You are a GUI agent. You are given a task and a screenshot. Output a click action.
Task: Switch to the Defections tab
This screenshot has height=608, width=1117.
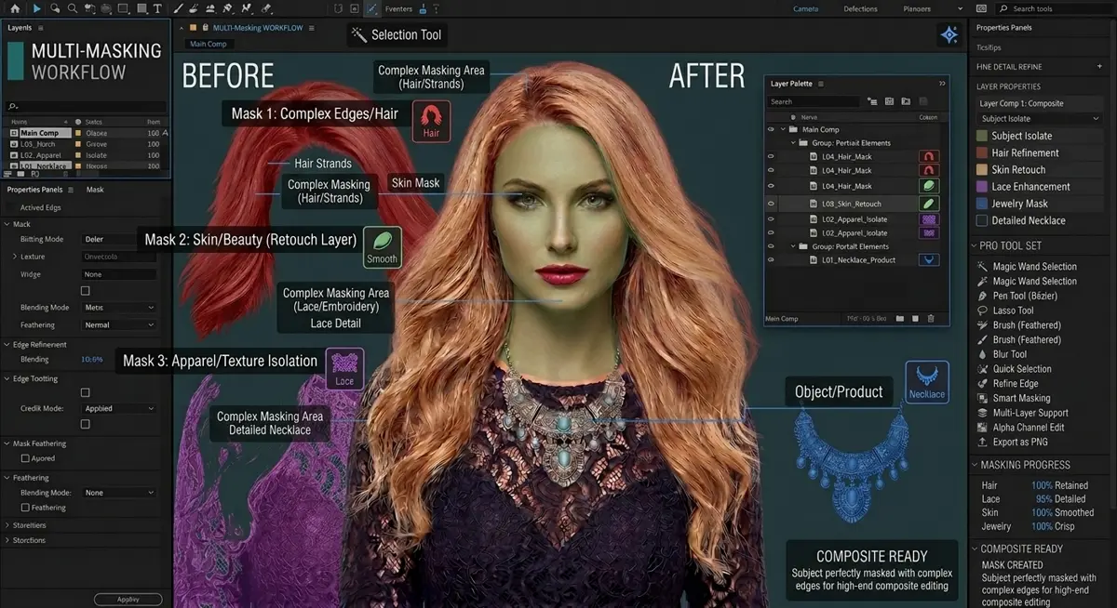tap(860, 9)
